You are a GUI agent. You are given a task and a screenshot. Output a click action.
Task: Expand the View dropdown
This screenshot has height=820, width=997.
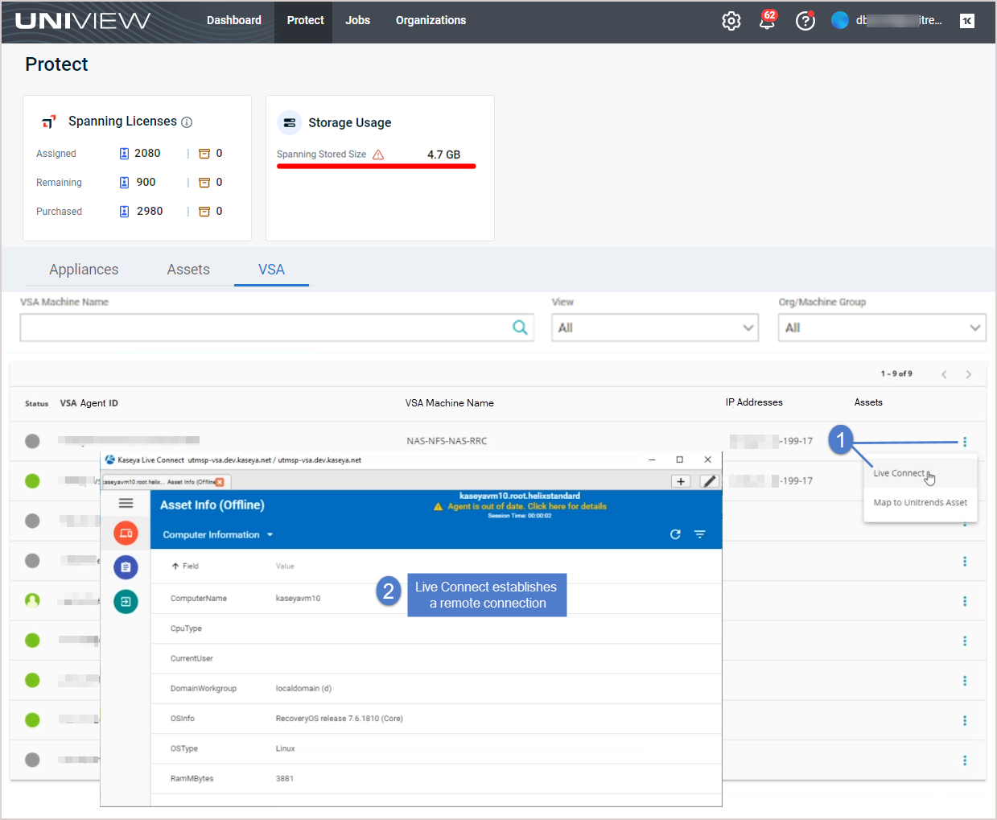click(655, 328)
